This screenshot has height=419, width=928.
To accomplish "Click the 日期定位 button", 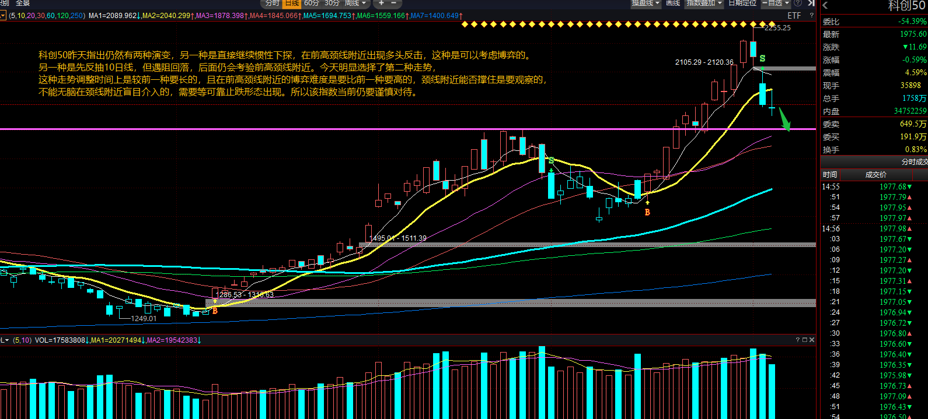I will (x=742, y=3).
